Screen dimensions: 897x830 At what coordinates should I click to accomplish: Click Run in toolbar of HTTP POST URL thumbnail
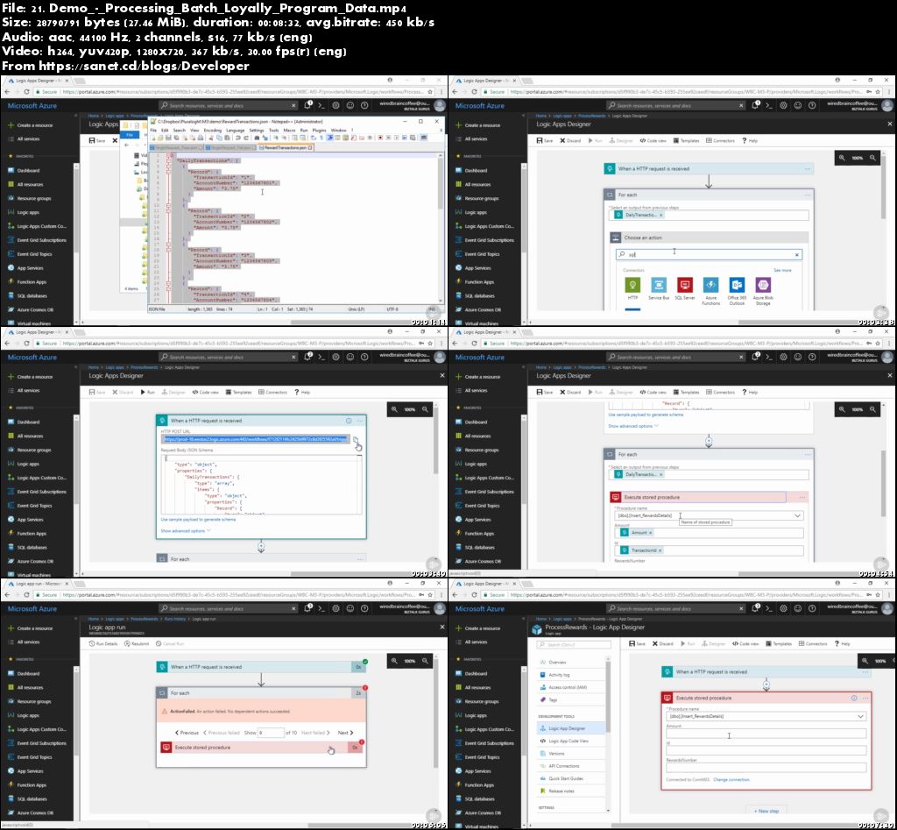(x=147, y=393)
